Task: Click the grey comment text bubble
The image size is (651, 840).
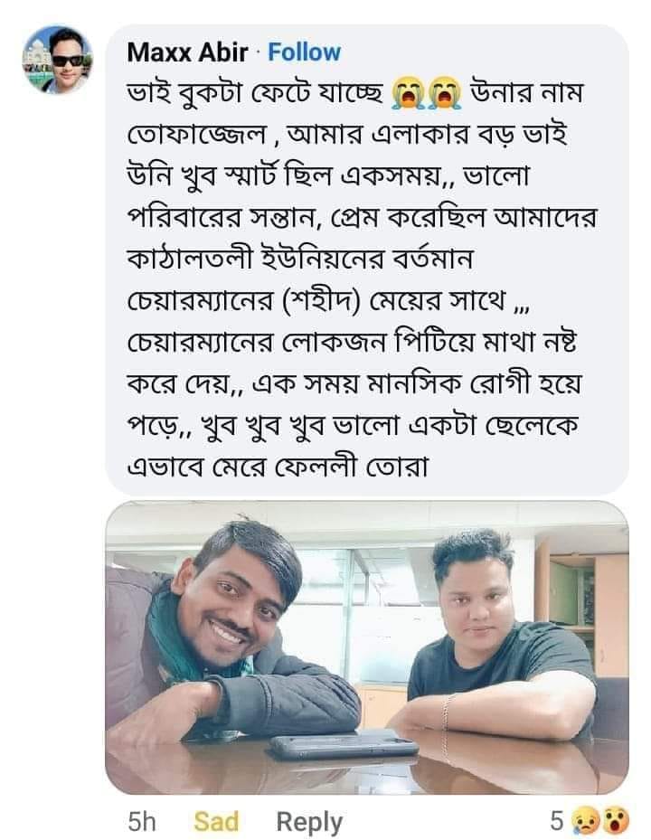Action: pyautogui.click(x=367, y=260)
